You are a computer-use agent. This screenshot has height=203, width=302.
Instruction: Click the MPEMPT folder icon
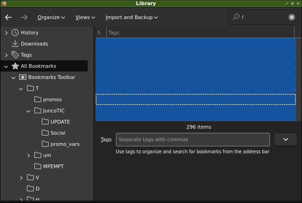coord(38,166)
